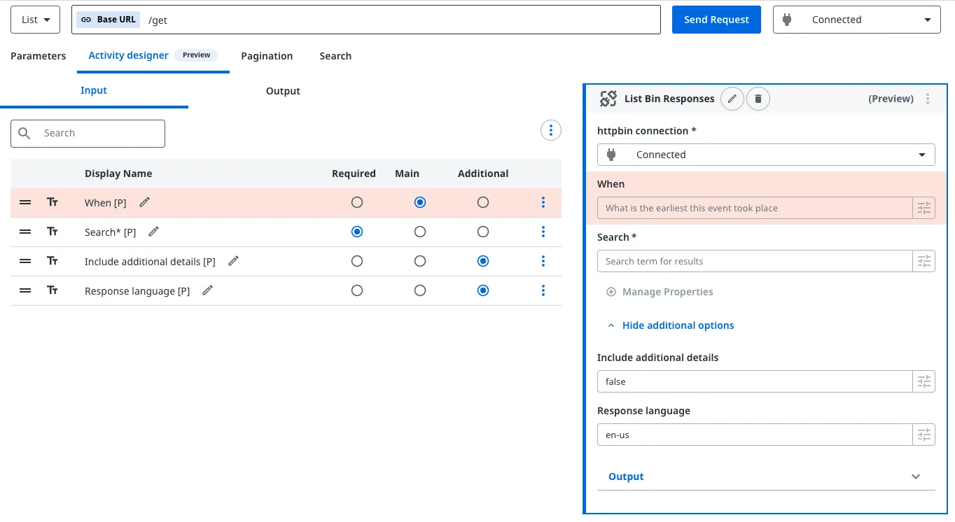
Task: Edit the Response language [P] display name
Action: click(x=207, y=290)
